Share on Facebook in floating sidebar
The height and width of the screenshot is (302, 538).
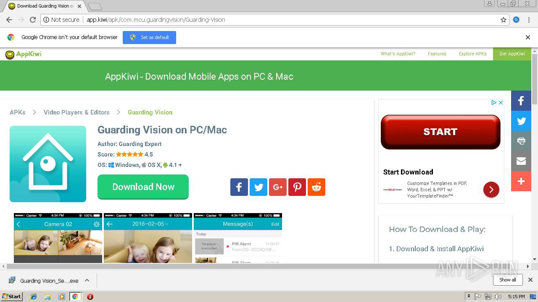[x=521, y=101]
